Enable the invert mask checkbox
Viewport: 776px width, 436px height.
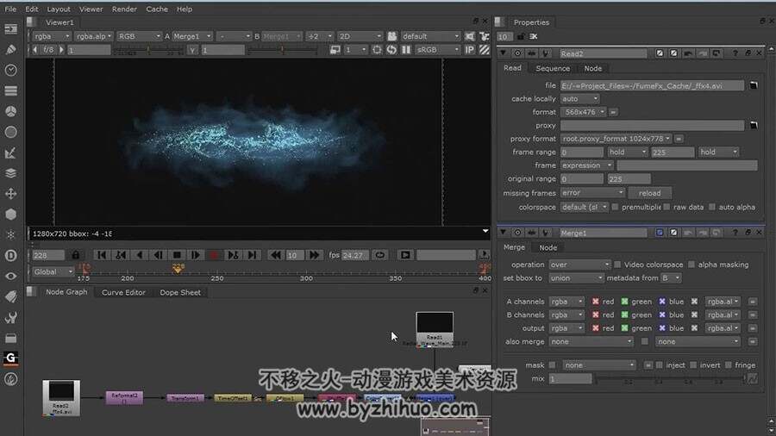click(x=693, y=365)
